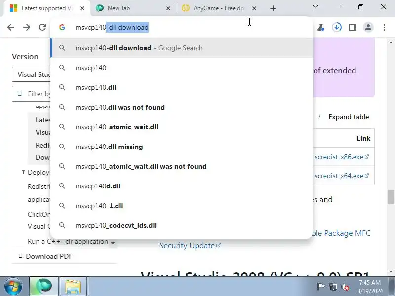Expand the Deploy tree item

[23, 172]
